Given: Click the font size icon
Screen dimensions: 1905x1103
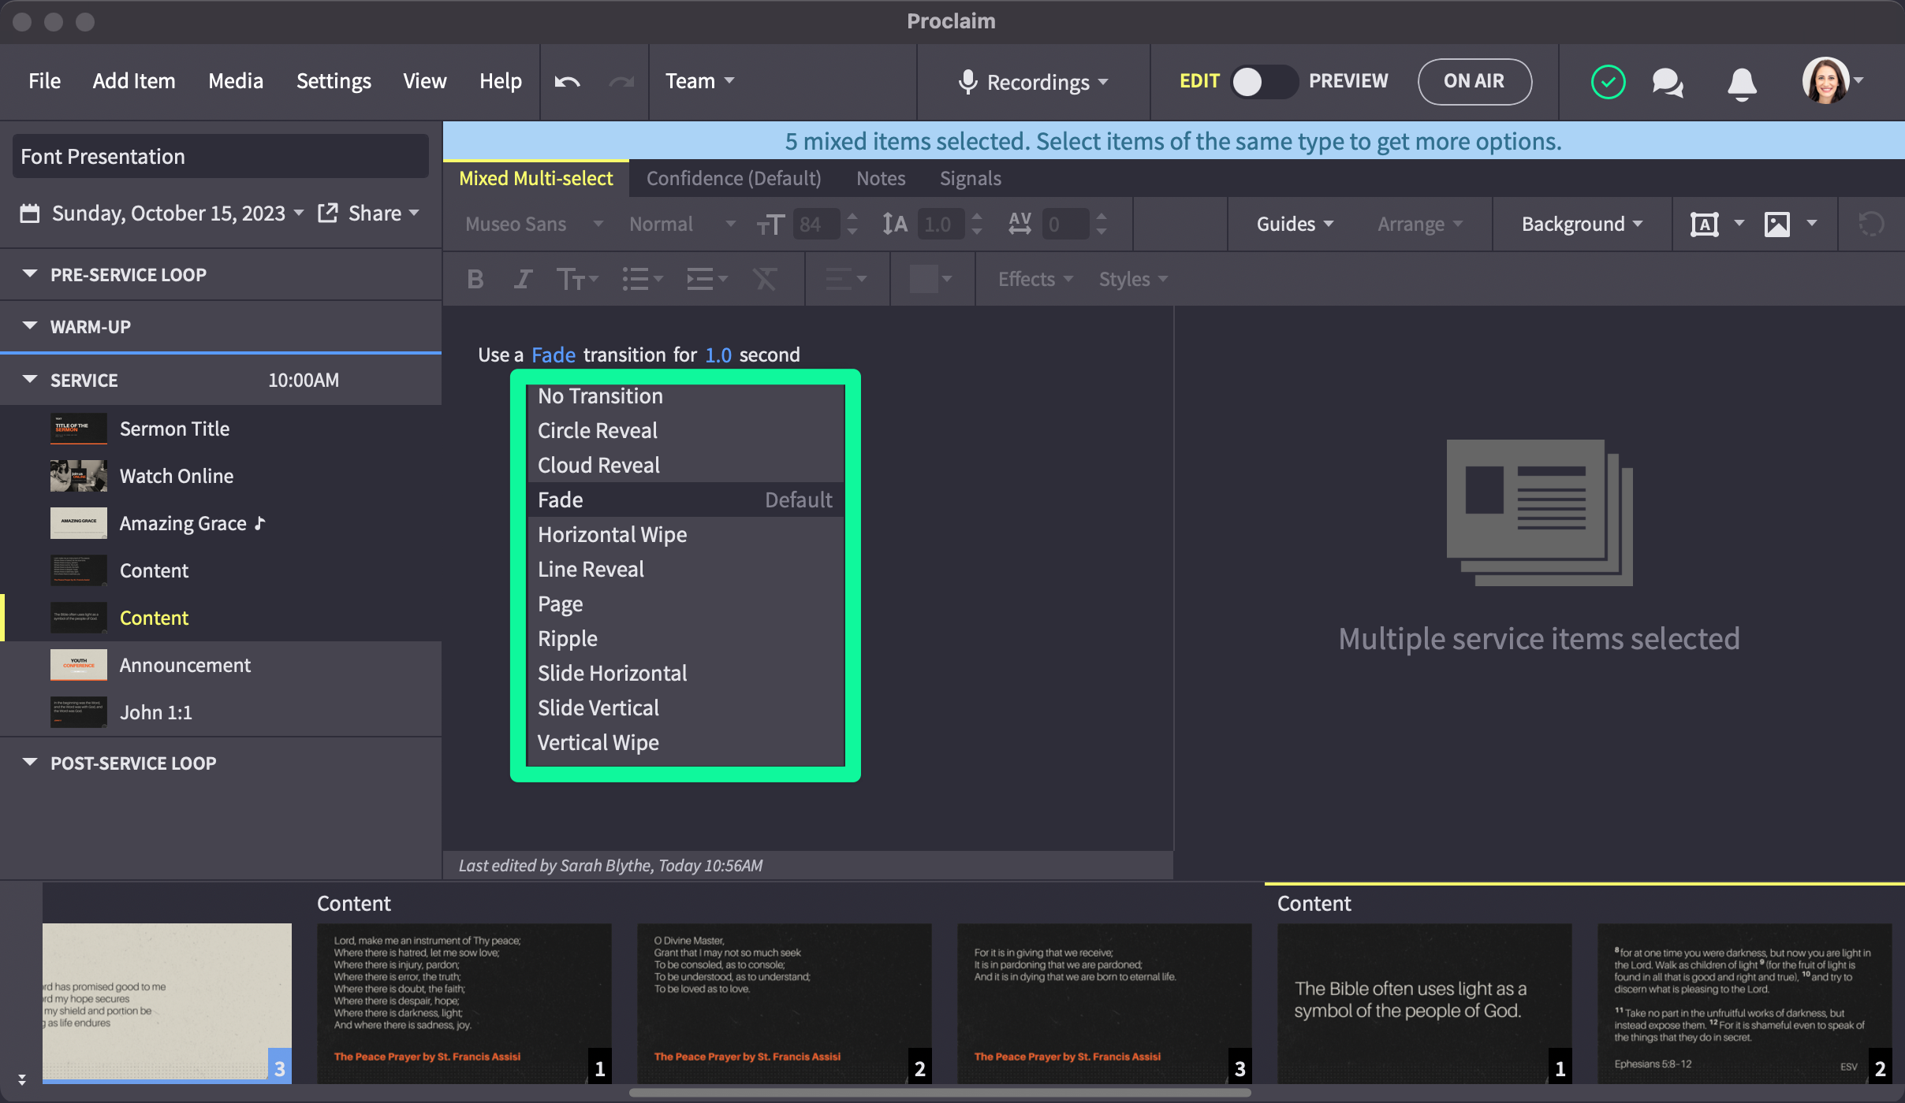Looking at the screenshot, I should click(770, 225).
